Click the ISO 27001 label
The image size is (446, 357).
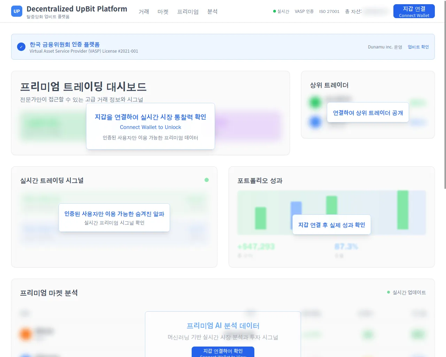pos(329,12)
